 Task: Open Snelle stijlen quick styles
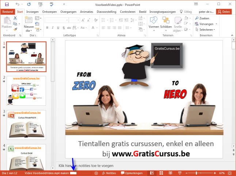point(178,24)
